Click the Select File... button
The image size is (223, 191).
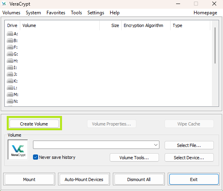pos(189,145)
